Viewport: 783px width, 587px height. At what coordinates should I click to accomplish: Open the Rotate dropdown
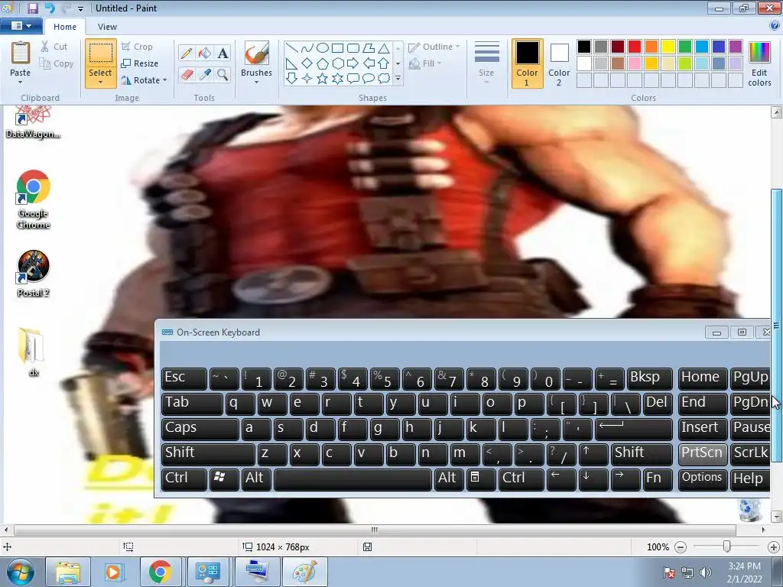(144, 80)
